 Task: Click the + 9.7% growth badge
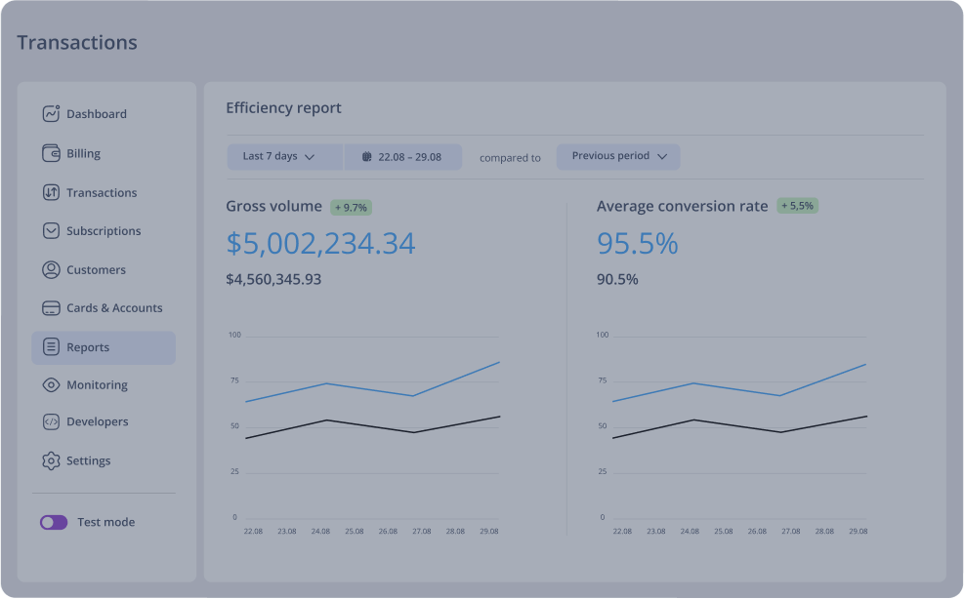(x=352, y=207)
